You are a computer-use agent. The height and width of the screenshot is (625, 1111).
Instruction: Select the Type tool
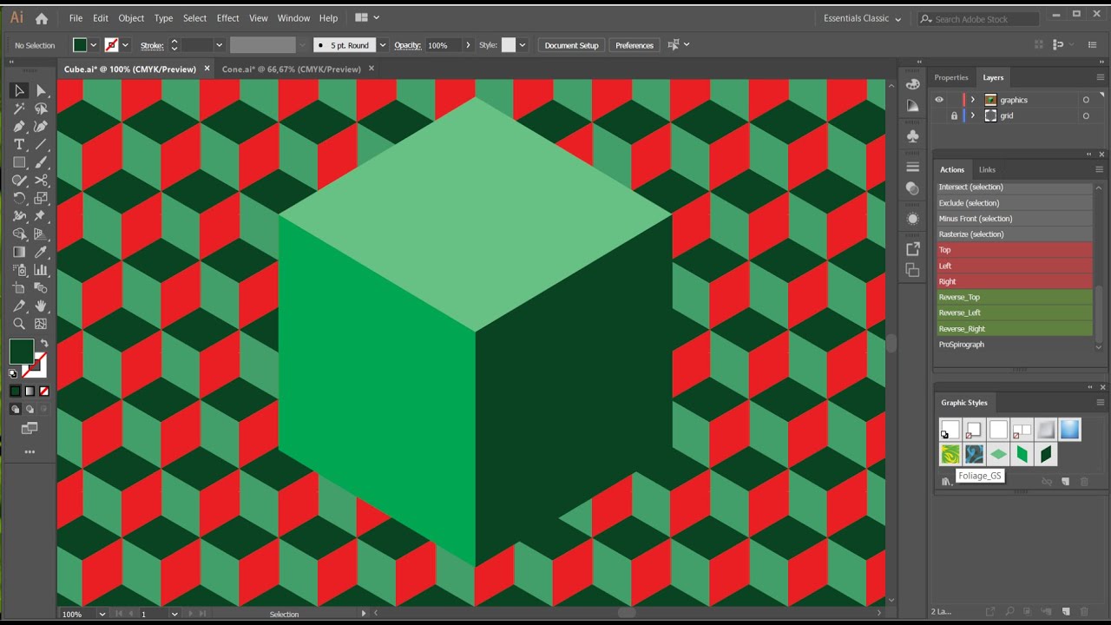tap(19, 144)
